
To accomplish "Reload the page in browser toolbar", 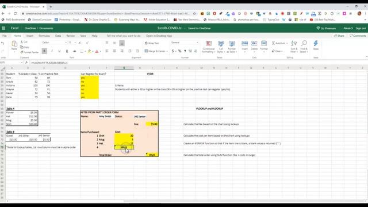I will 16,14.
